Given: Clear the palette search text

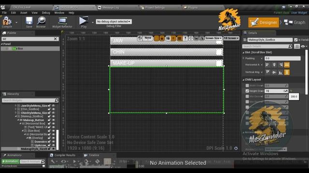Looking at the screenshot, I should click(x=56, y=39).
